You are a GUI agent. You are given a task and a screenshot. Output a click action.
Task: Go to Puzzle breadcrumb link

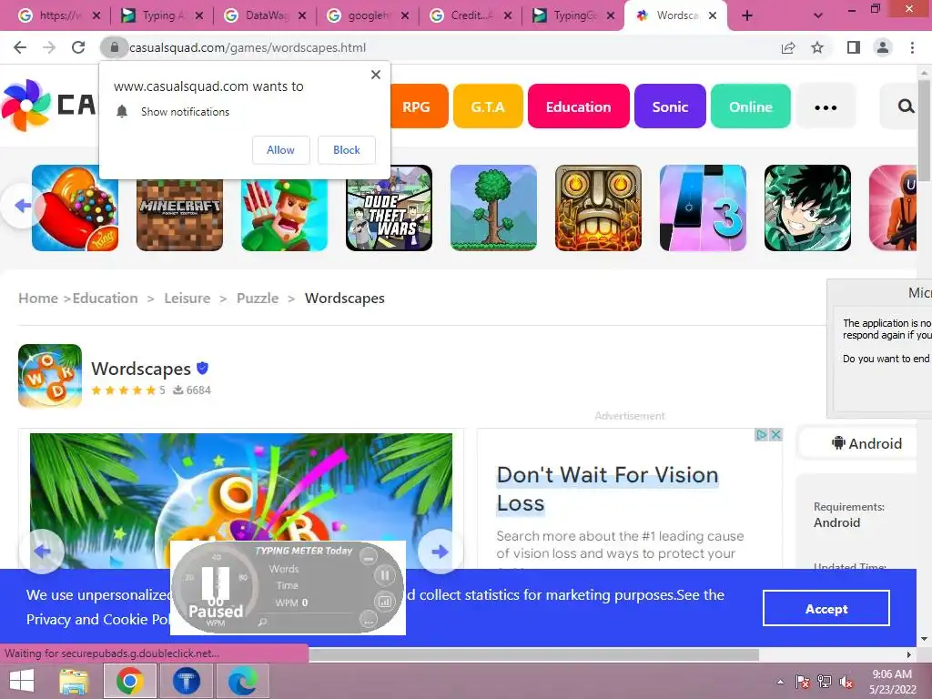pyautogui.click(x=258, y=298)
